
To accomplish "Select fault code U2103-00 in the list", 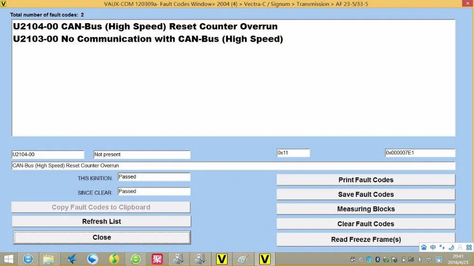I will point(148,39).
